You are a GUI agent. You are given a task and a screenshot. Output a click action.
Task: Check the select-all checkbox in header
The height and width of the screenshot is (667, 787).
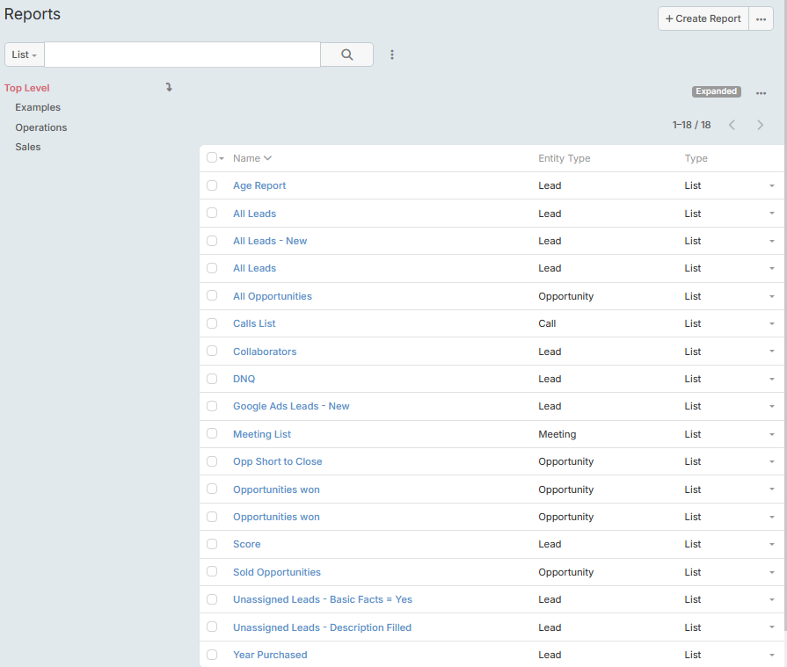pos(212,158)
